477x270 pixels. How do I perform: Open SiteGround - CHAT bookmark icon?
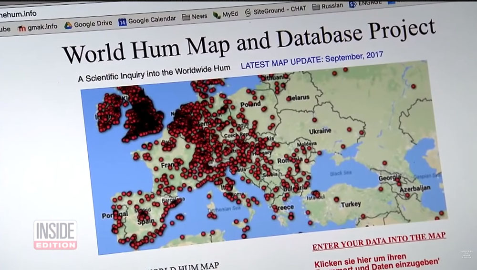coord(248,12)
